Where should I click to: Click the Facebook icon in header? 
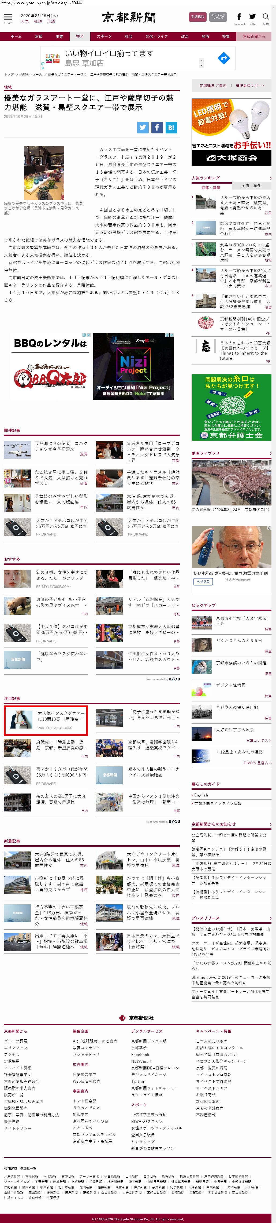[239, 17]
